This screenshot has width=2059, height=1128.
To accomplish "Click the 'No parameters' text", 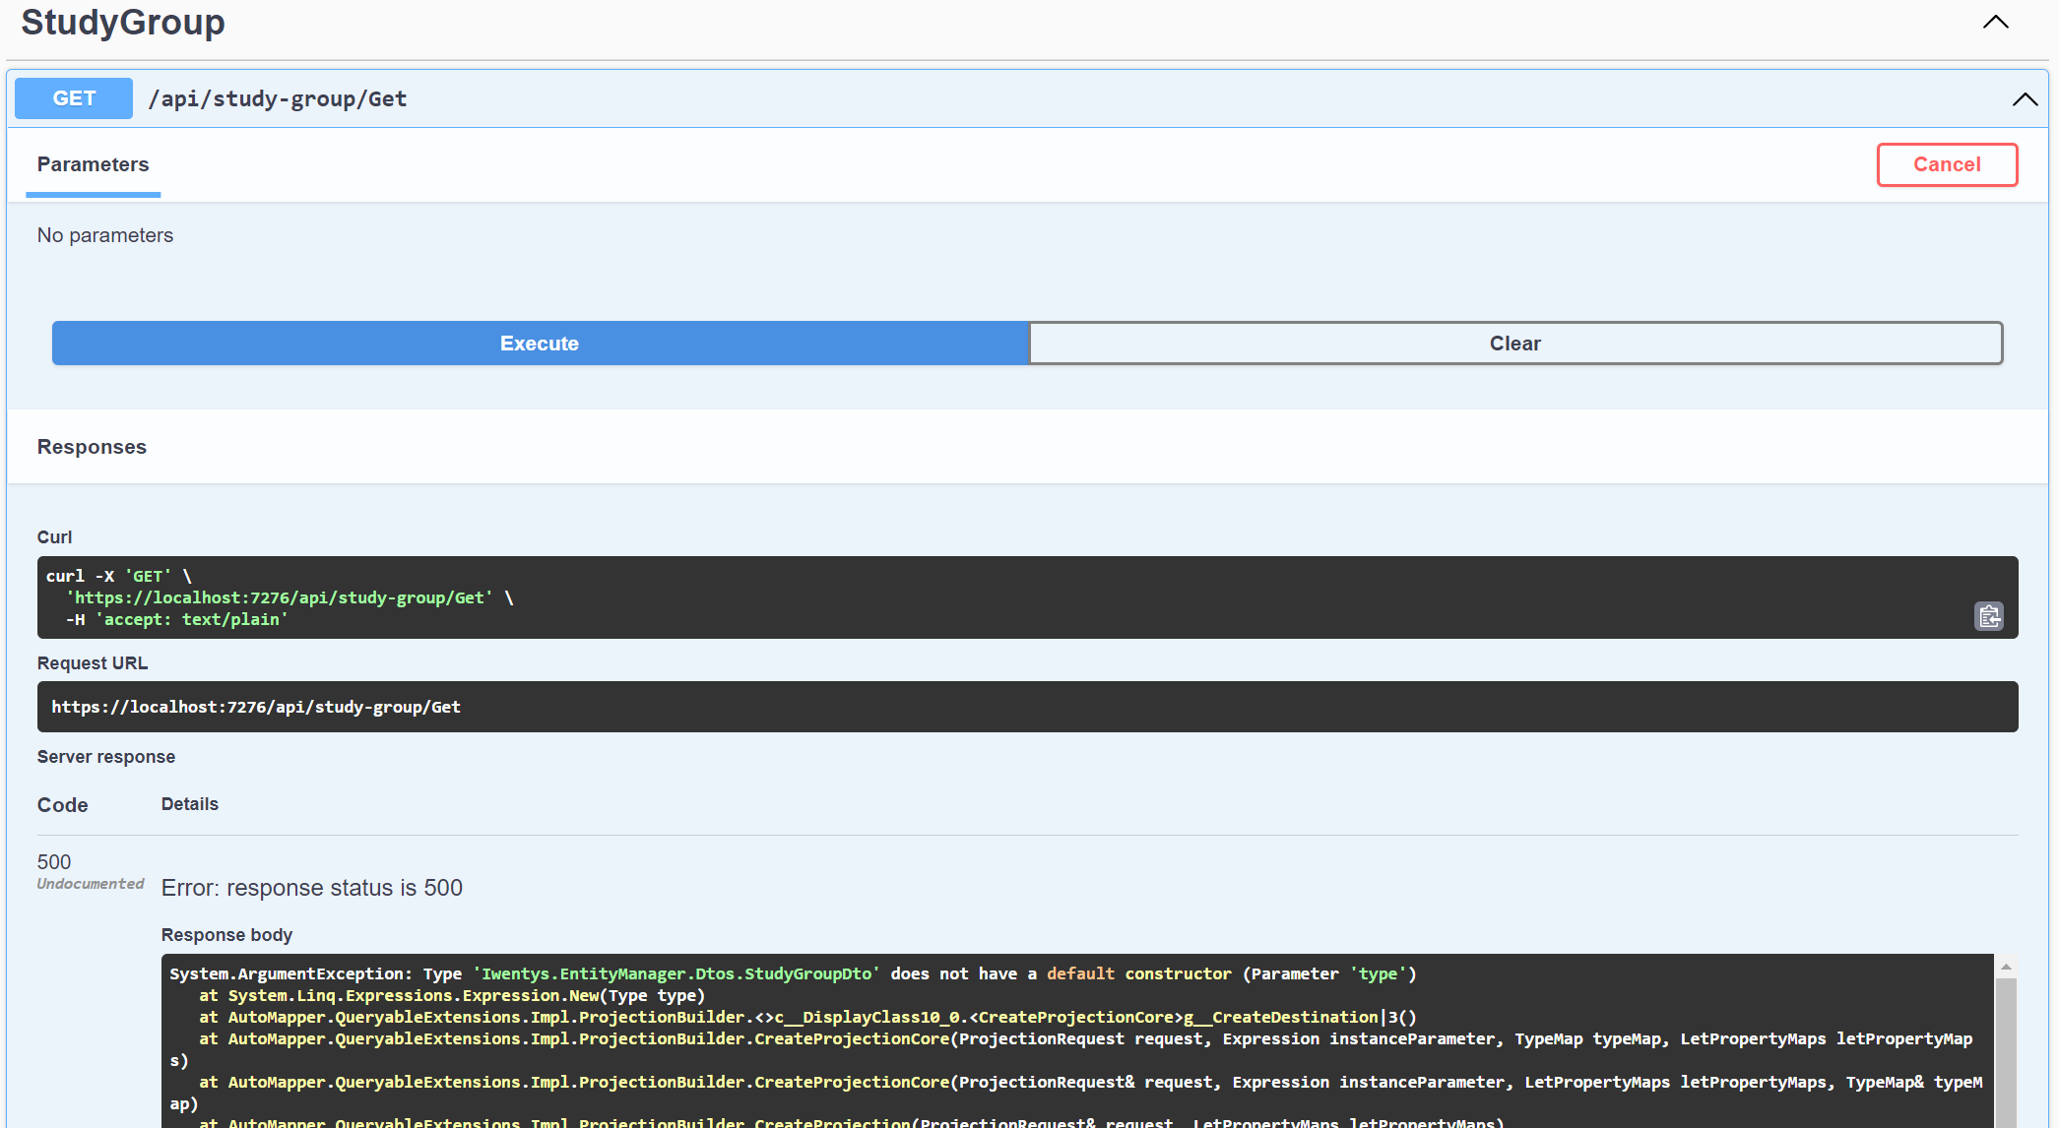I will [x=105, y=235].
